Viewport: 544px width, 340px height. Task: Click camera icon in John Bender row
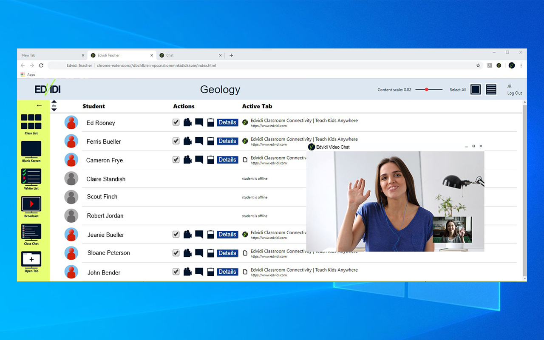point(187,272)
